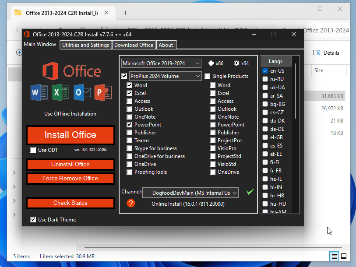
Task: Click the Explorer horizontal scrollbar
Action: point(213,247)
